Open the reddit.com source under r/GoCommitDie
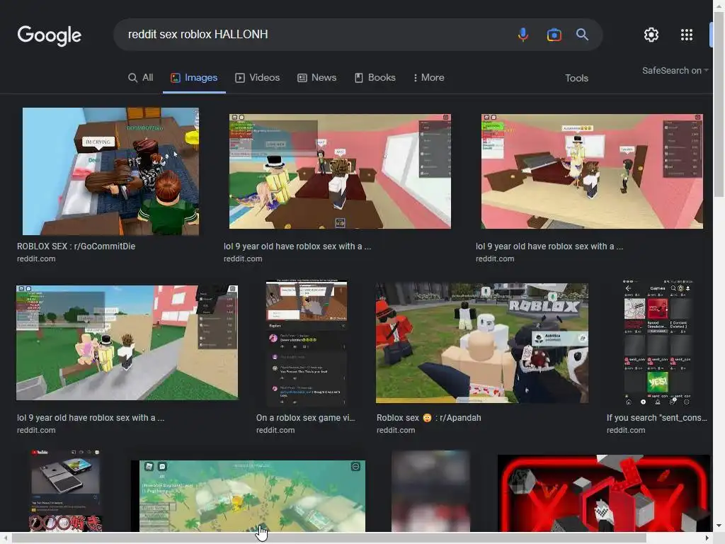This screenshot has height=544, width=725. 36,259
